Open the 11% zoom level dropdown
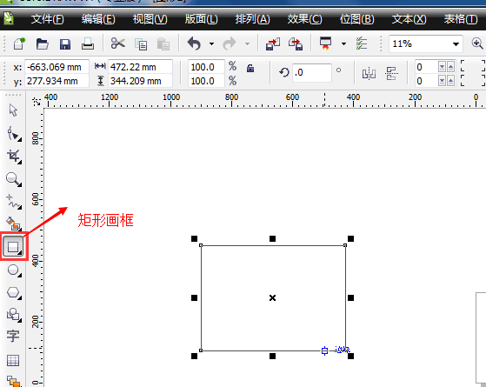 click(x=456, y=44)
